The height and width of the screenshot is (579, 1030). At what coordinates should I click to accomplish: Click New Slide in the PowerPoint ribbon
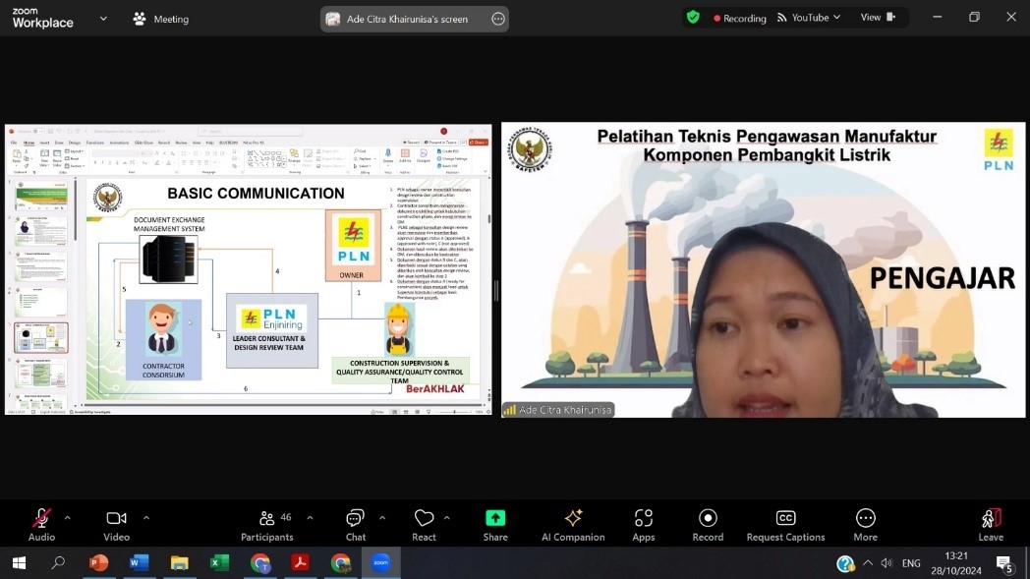pos(44,157)
